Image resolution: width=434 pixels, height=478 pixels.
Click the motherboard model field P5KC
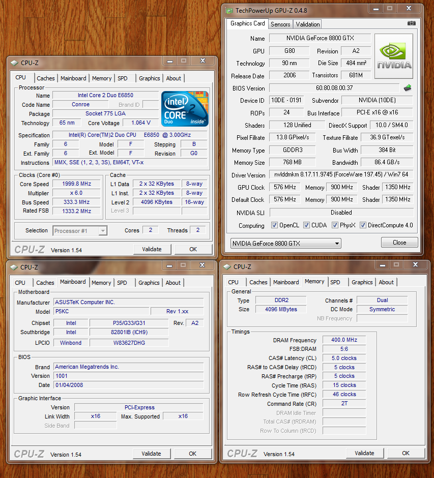coord(102,311)
